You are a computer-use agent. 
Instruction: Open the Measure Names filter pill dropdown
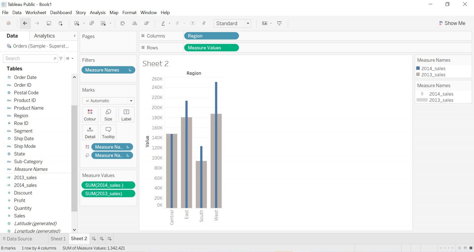click(x=130, y=70)
